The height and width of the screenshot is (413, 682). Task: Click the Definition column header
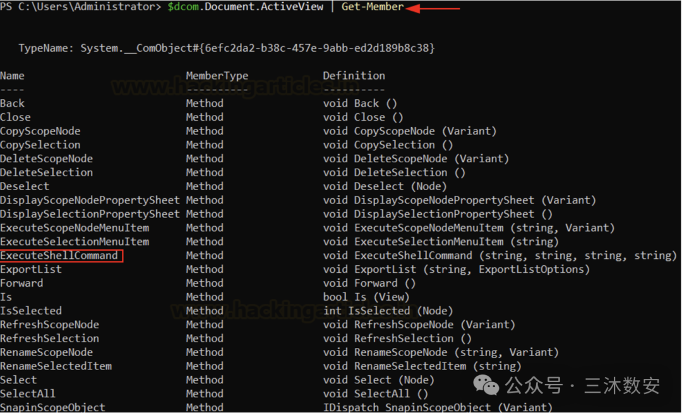point(354,76)
